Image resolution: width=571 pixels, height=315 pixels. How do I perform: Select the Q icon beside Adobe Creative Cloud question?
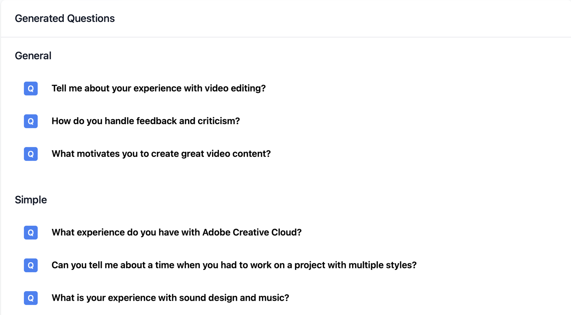[31, 233]
